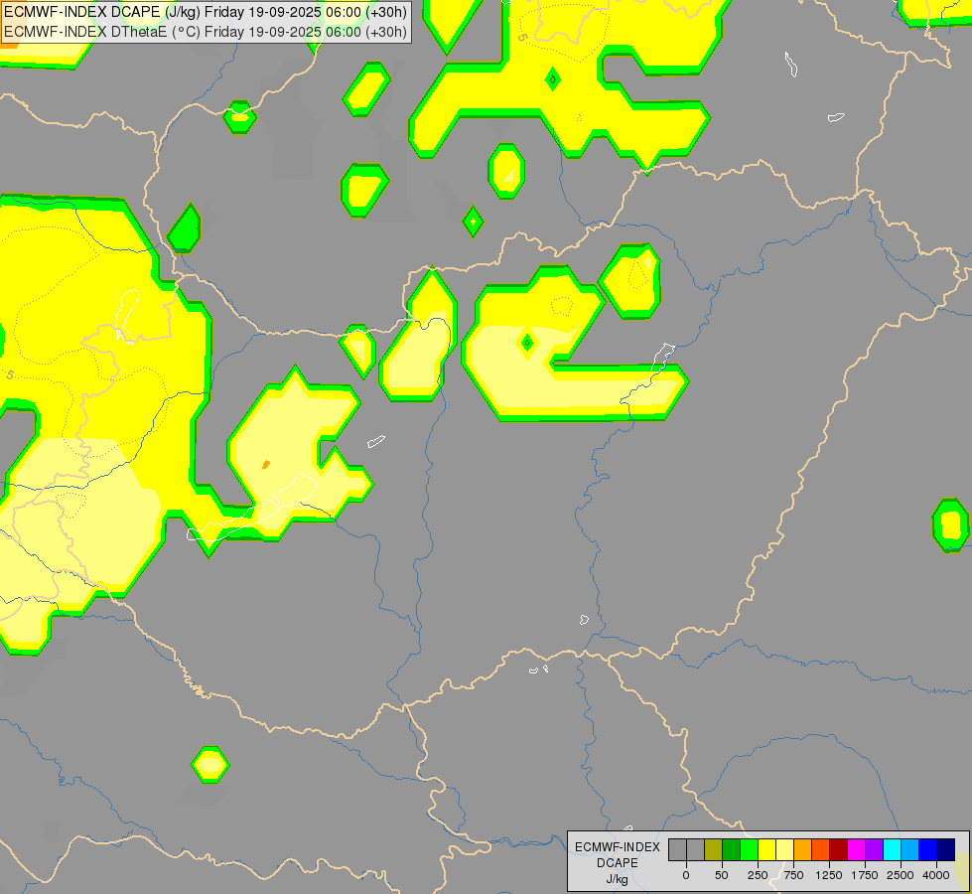Click the DThetaE title line in header
The width and height of the screenshot is (972, 894).
click(x=206, y=32)
